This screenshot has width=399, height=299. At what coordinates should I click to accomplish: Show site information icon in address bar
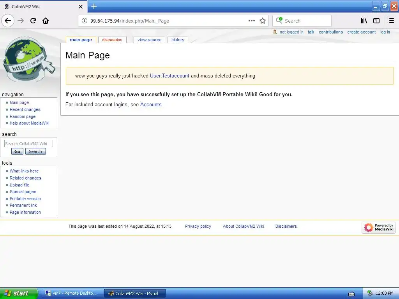(85, 21)
